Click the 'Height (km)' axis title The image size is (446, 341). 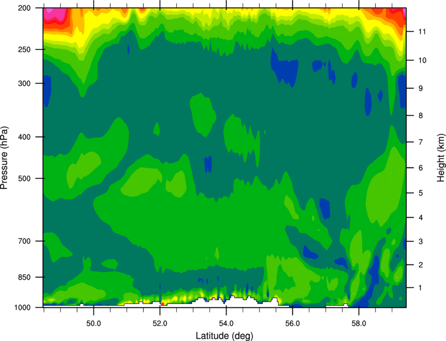pos(441,157)
